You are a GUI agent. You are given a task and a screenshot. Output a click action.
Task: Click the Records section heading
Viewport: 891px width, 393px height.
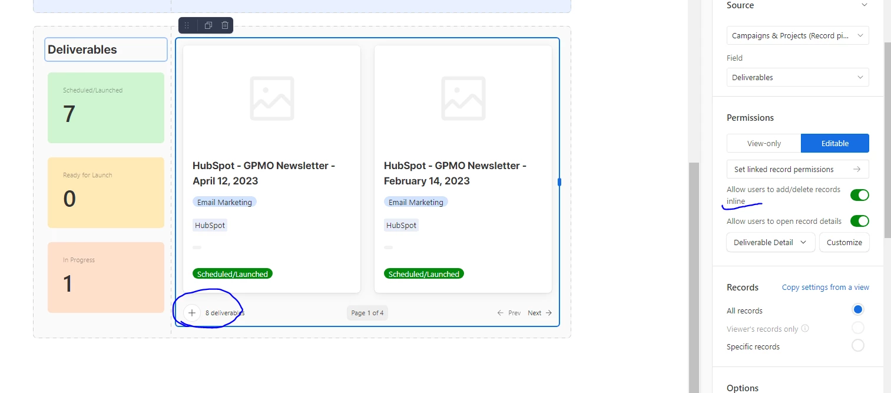743,288
